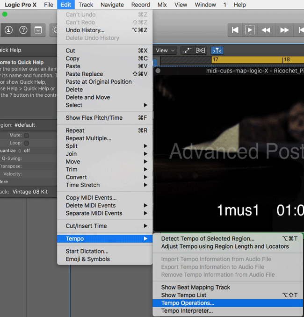
Task: Choose Delete and Move
Action: [x=105, y=97]
